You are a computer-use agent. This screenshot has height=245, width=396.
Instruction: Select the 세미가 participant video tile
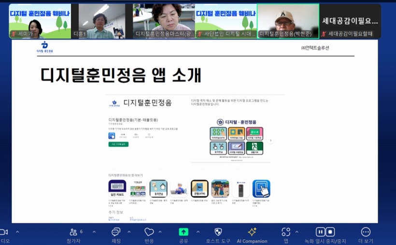click(40, 21)
